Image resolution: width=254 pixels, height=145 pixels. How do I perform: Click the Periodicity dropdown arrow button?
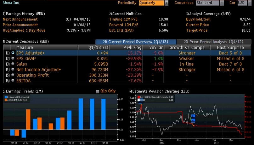click(x=167, y=3)
